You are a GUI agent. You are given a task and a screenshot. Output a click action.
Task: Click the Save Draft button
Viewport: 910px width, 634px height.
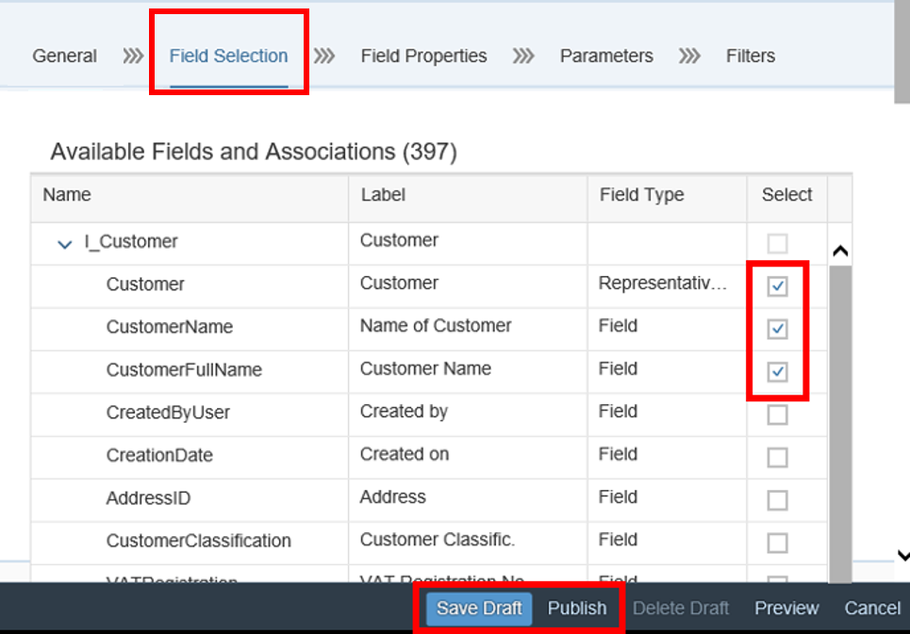[x=479, y=609]
